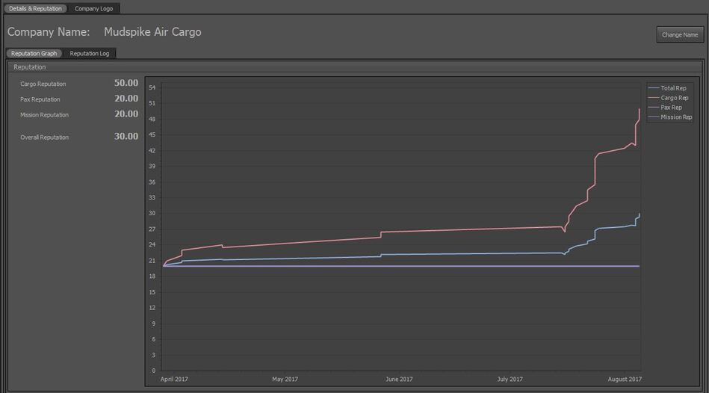This screenshot has width=709, height=393.
Task: Switch to the Company Logo tab
Action: click(x=93, y=8)
